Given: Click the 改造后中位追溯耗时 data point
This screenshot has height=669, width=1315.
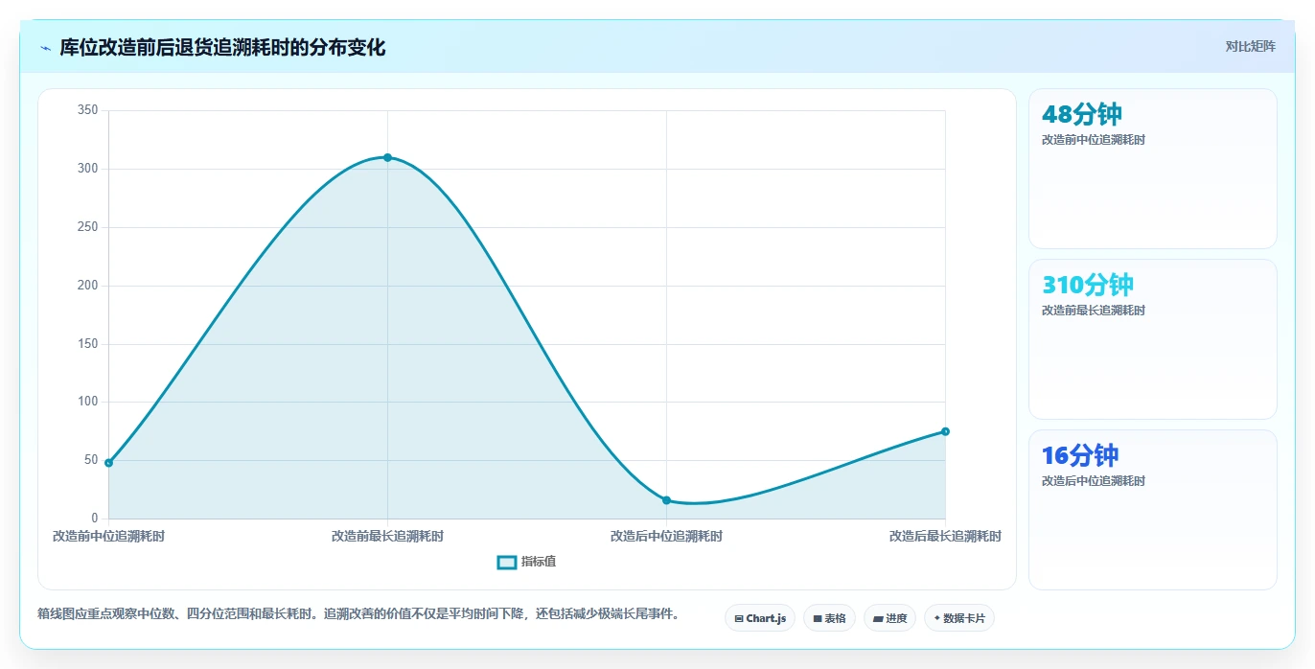Looking at the screenshot, I should point(666,500).
